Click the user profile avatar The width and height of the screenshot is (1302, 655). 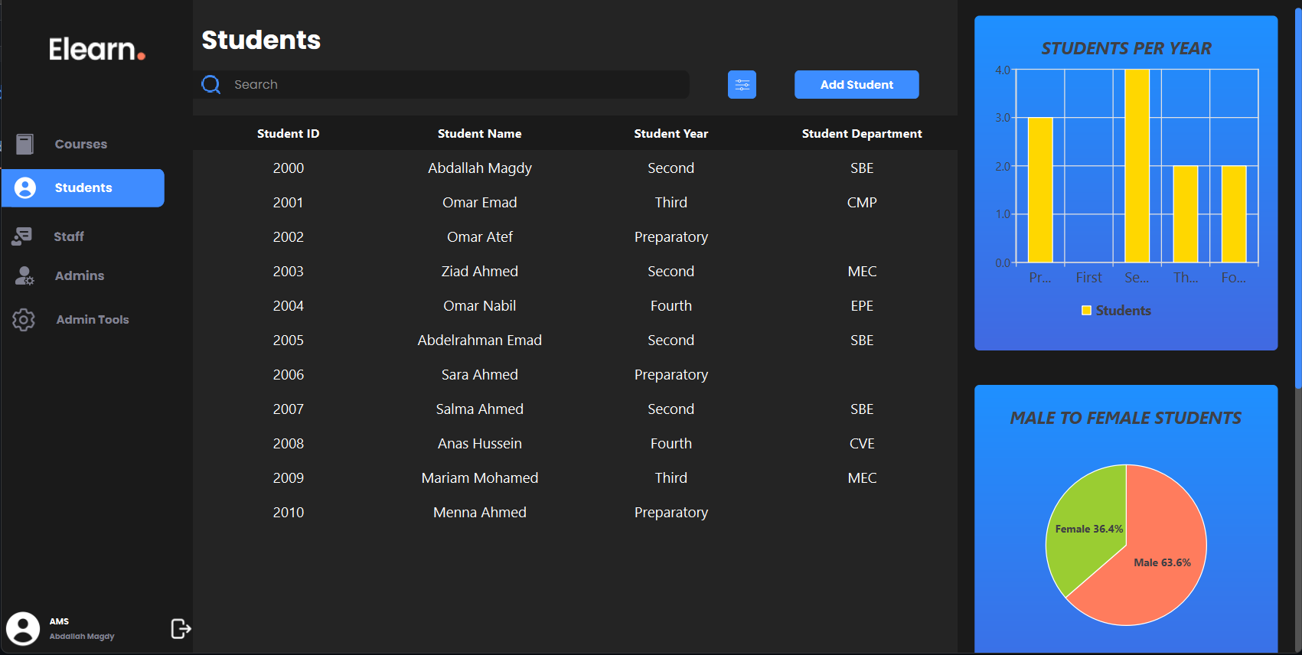(23, 629)
